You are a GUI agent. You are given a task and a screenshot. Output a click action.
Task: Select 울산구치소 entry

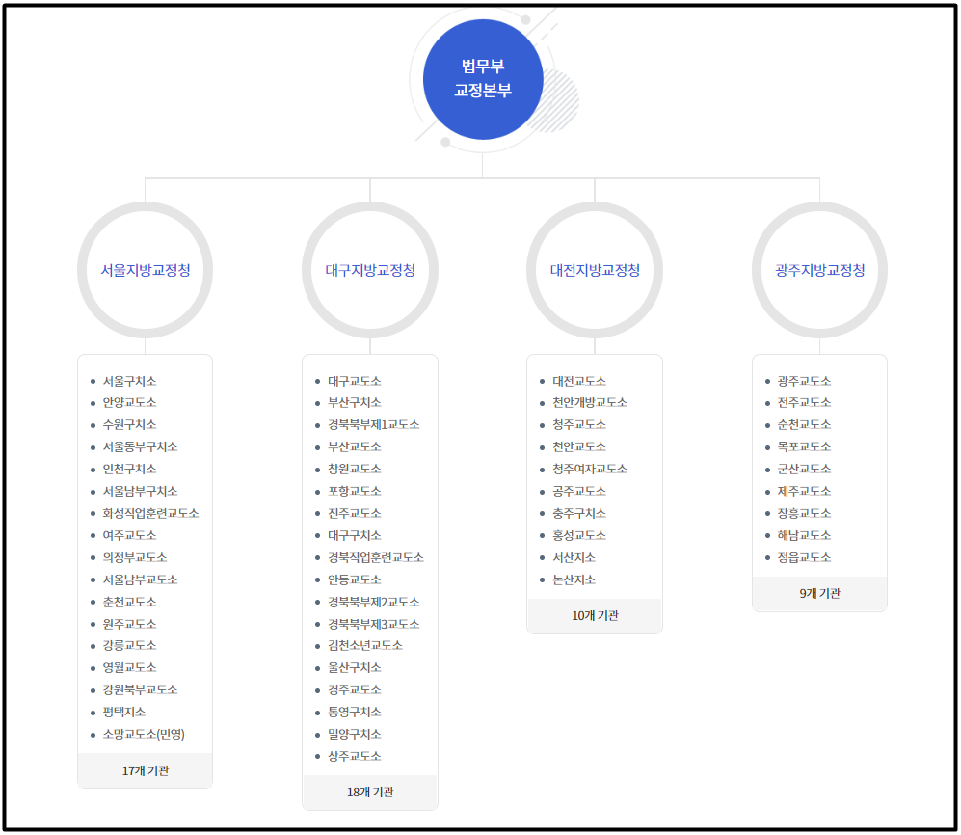(355, 667)
